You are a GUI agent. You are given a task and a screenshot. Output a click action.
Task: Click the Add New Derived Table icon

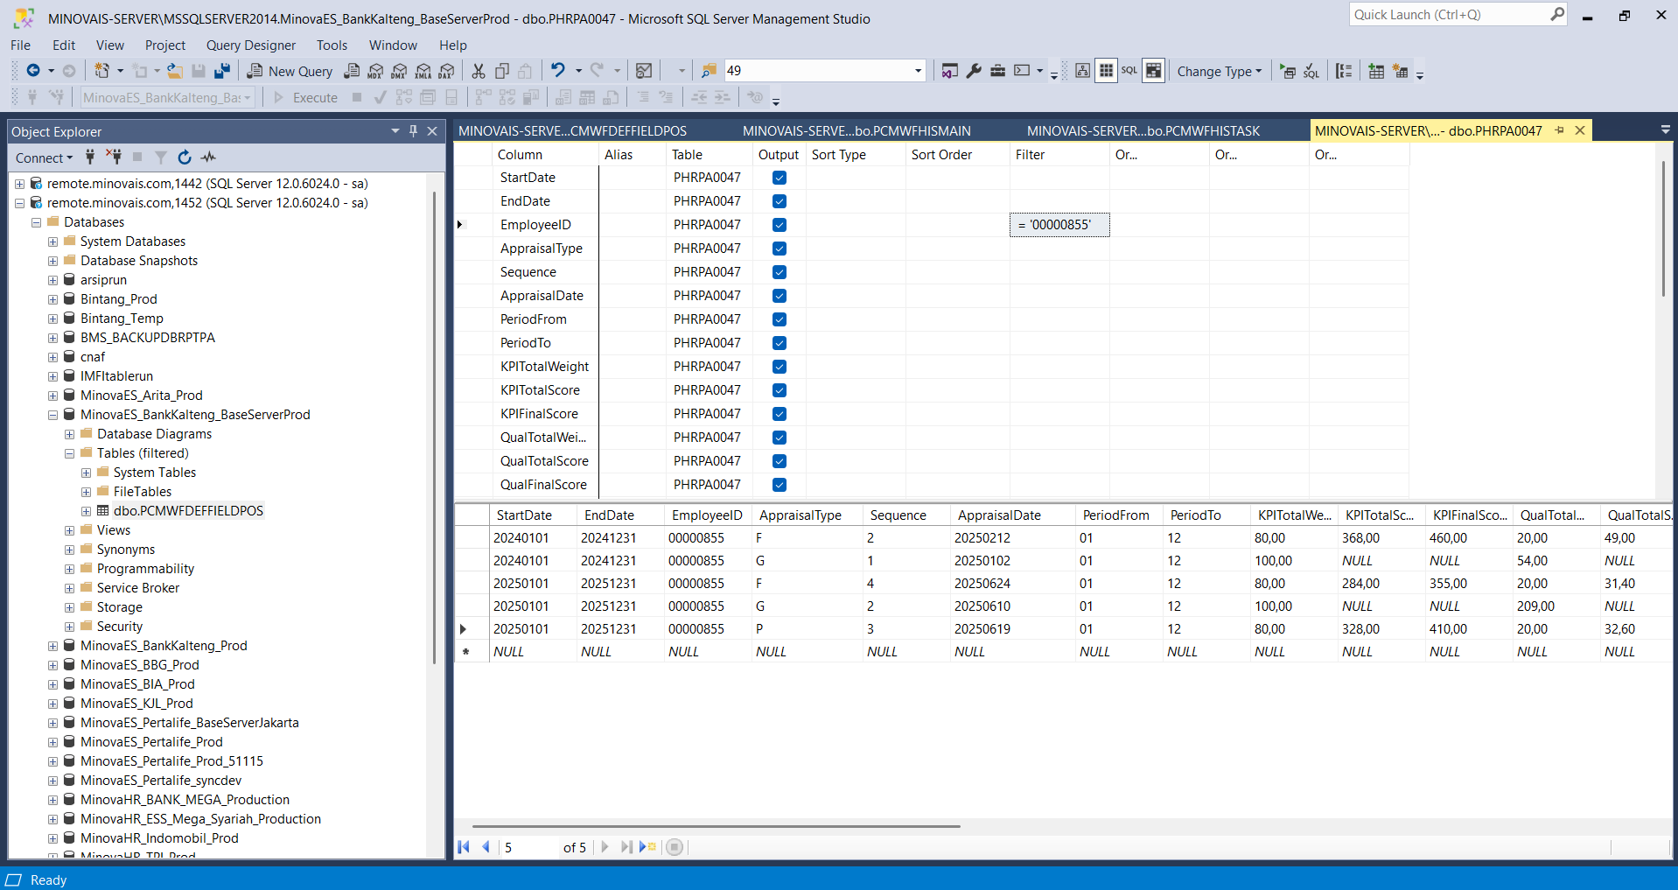coord(1401,71)
